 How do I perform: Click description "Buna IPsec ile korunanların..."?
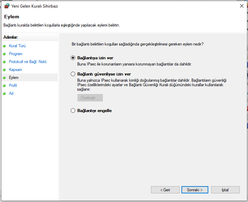(x=135, y=64)
